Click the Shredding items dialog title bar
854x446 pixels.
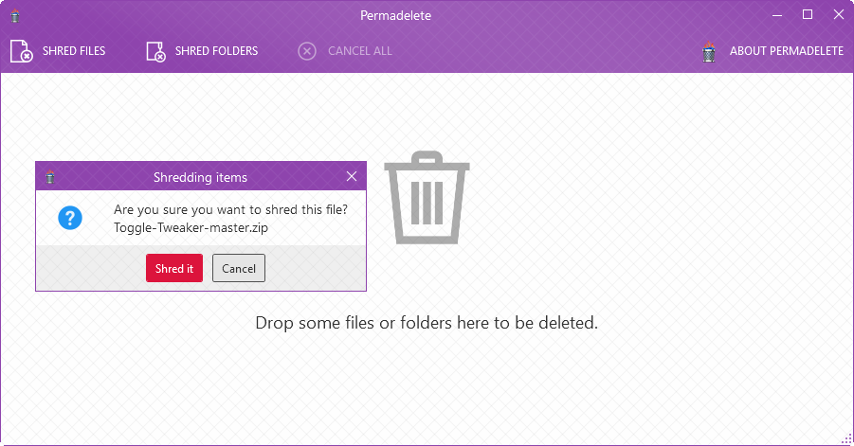pos(200,176)
